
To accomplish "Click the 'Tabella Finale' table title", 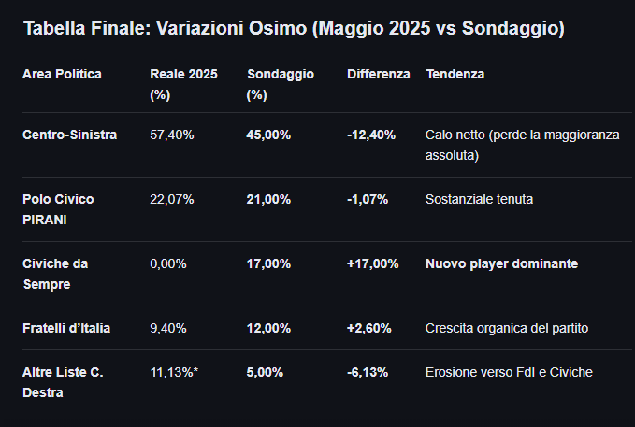I will pyautogui.click(x=293, y=29).
